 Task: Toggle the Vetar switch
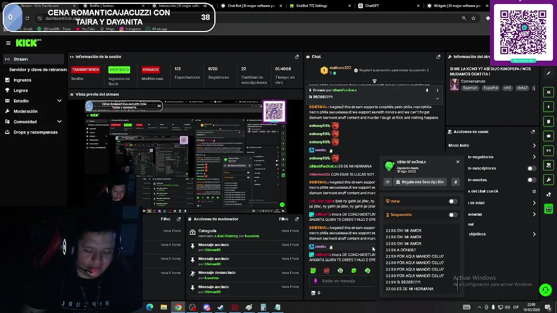coord(453,201)
